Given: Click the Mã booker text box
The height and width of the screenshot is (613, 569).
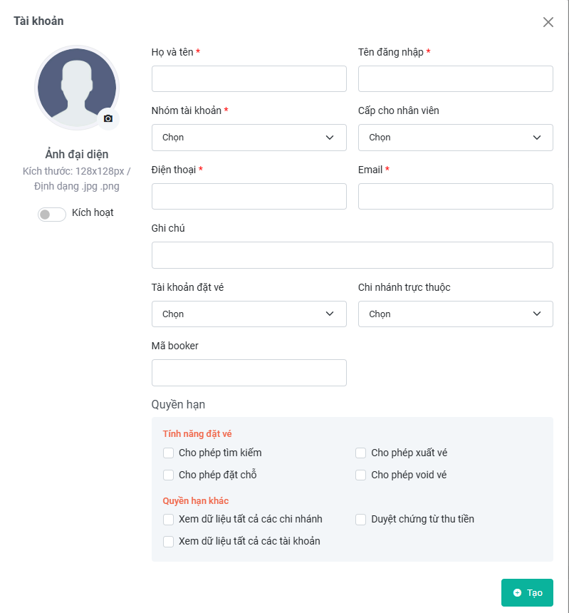Looking at the screenshot, I should (x=249, y=373).
